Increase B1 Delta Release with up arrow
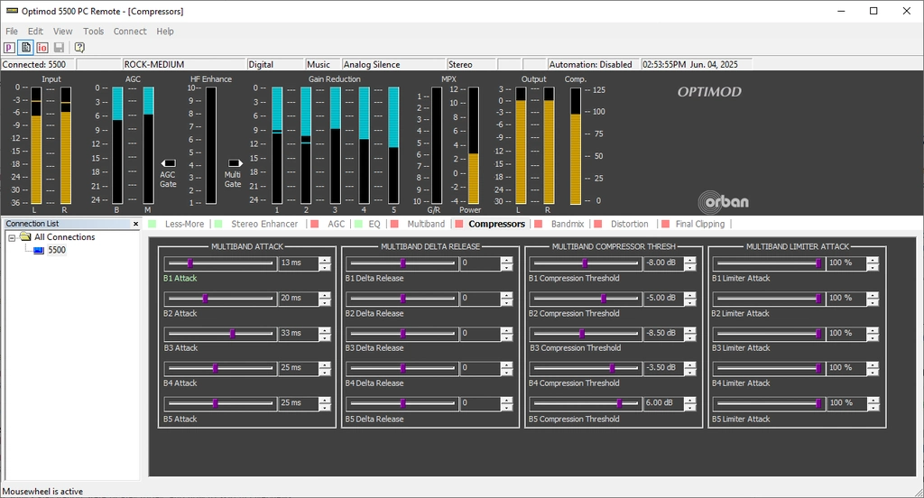This screenshot has height=498, width=924. [x=507, y=260]
